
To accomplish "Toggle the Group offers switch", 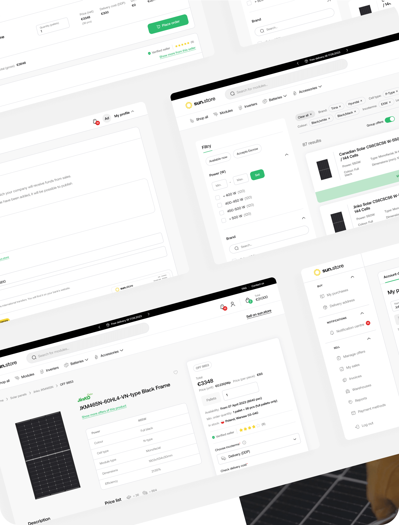I will click(390, 119).
